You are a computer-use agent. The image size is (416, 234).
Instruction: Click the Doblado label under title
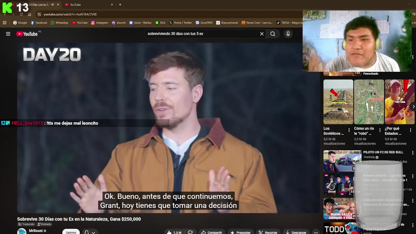(45, 224)
